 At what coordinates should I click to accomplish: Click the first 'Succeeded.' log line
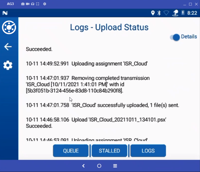tap(39, 49)
